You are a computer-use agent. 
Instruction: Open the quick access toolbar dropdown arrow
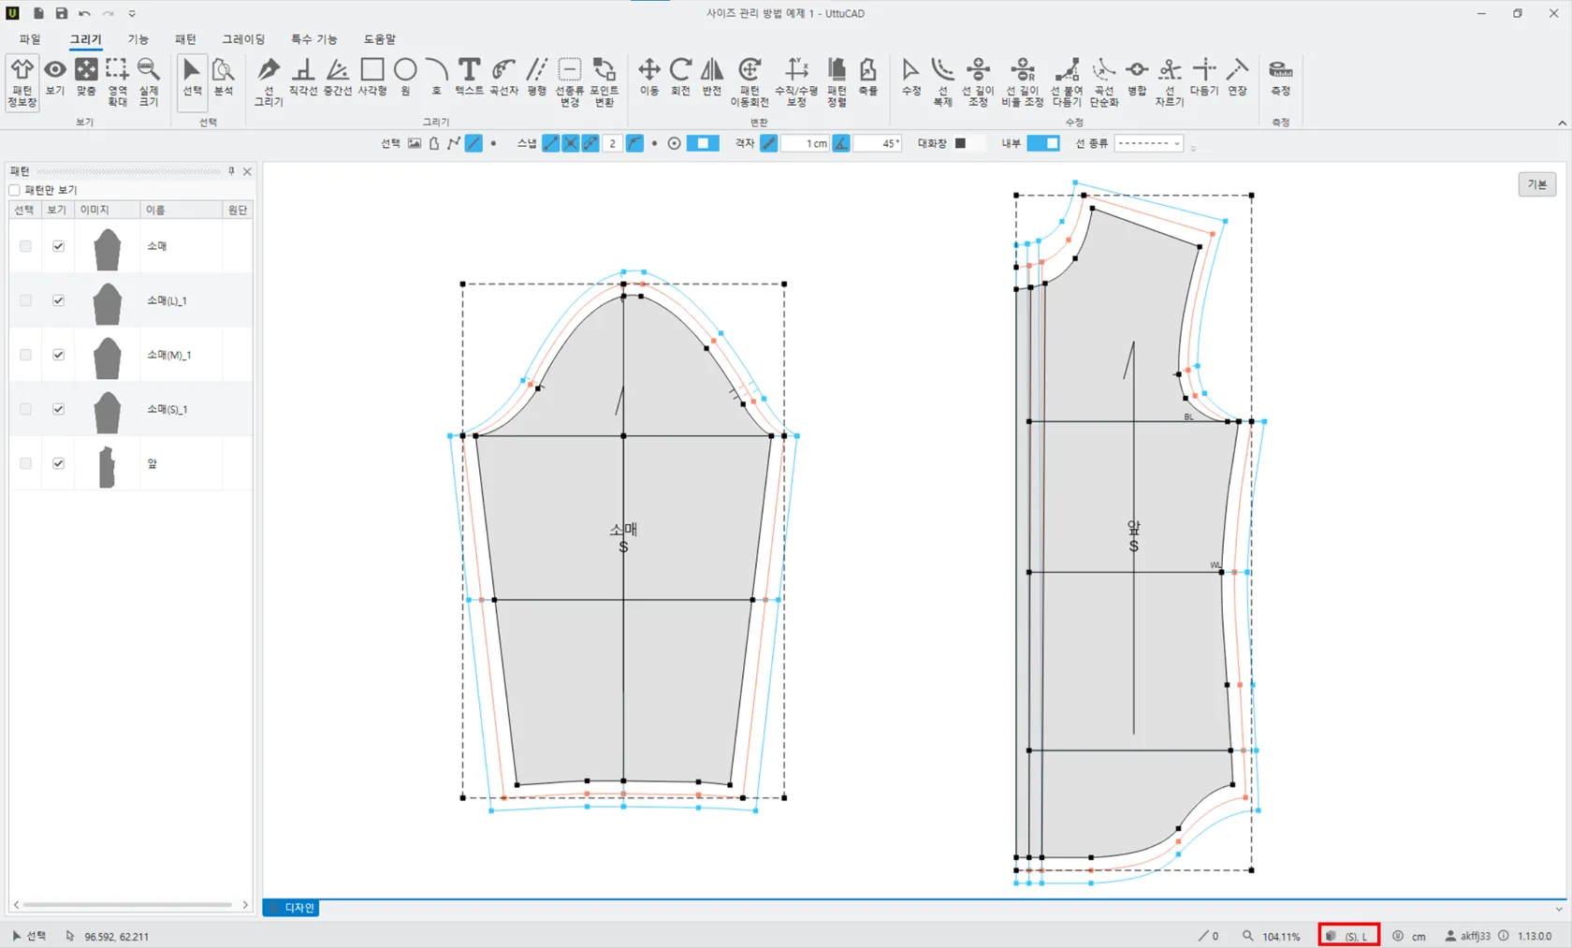pos(132,14)
